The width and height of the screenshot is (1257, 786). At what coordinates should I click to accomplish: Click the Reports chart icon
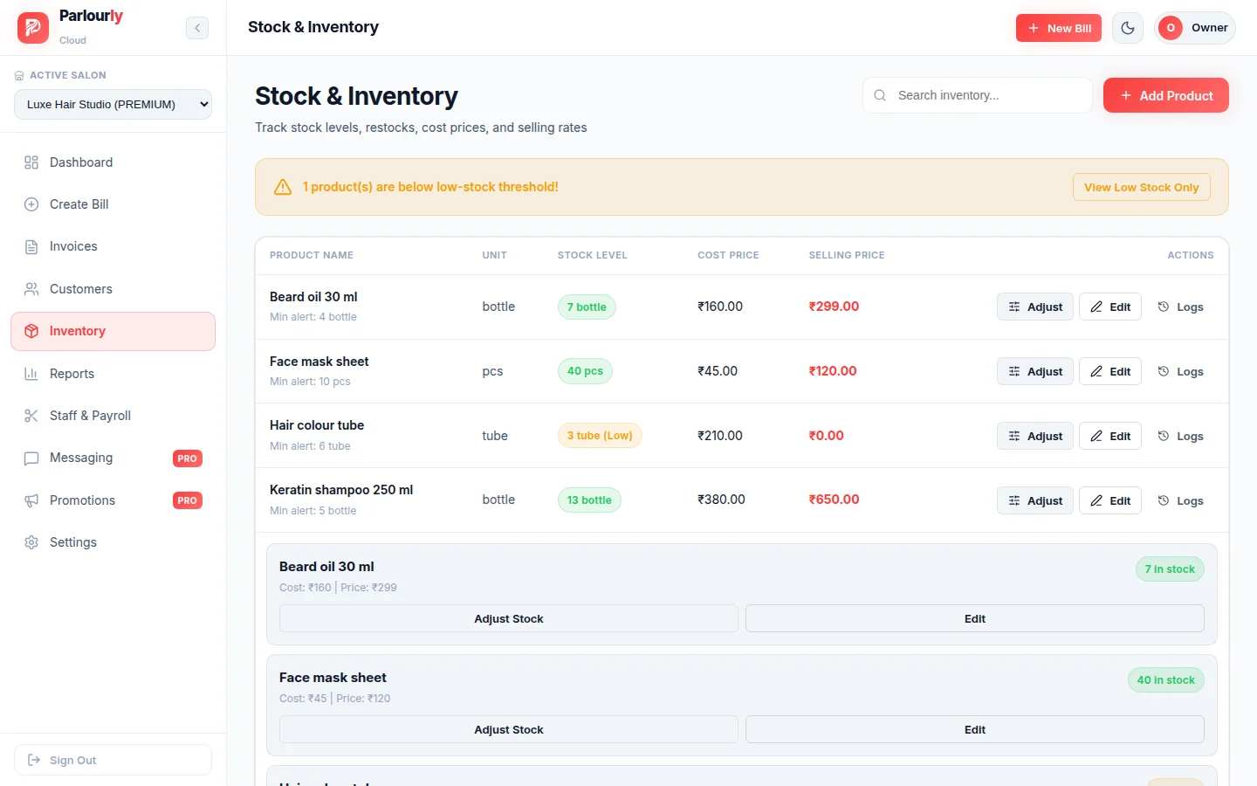pyautogui.click(x=31, y=374)
